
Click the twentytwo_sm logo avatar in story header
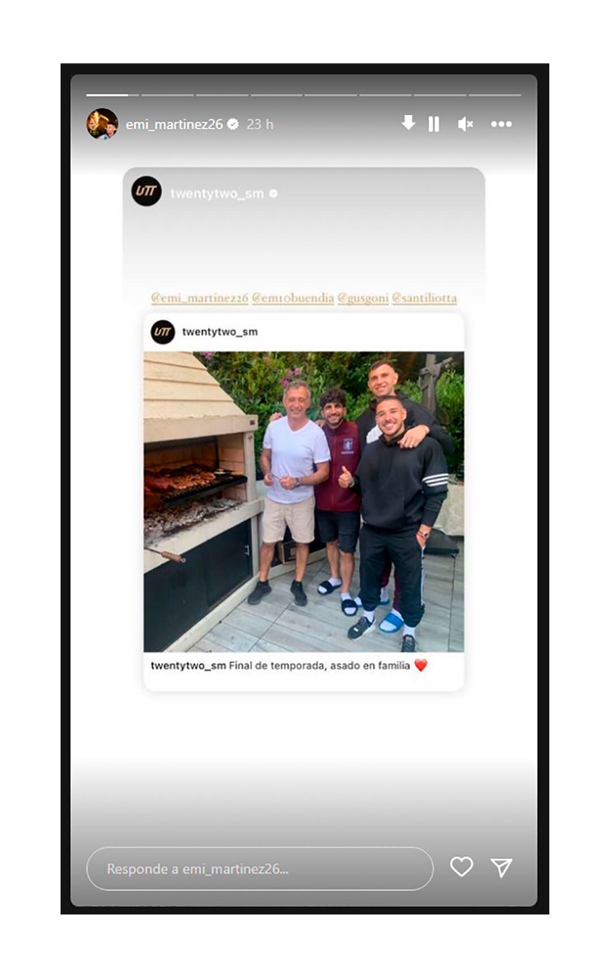pos(147,191)
